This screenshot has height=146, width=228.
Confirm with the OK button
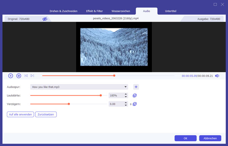point(185,138)
